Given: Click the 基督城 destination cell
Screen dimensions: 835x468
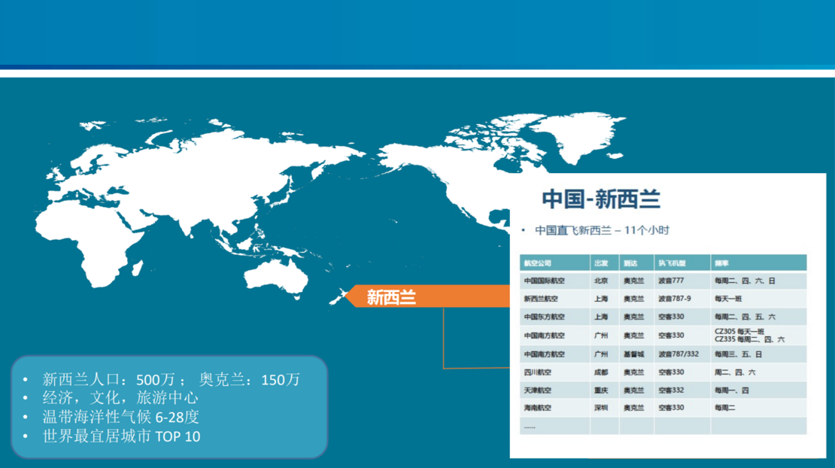Looking at the screenshot, I should [633, 354].
